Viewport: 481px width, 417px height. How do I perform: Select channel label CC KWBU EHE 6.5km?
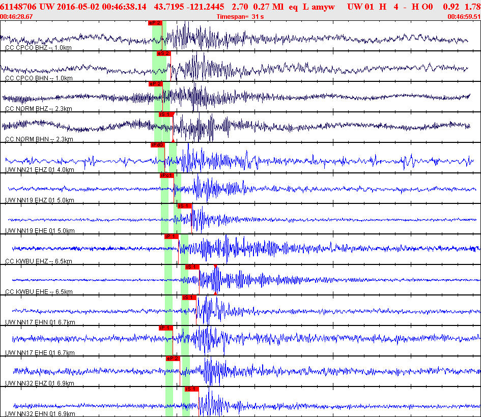click(39, 291)
